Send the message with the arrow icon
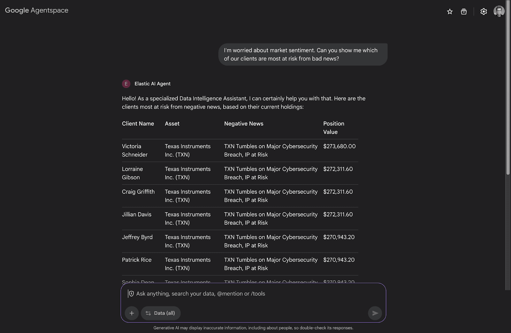Screen dimensions: 511x333 point(375,313)
